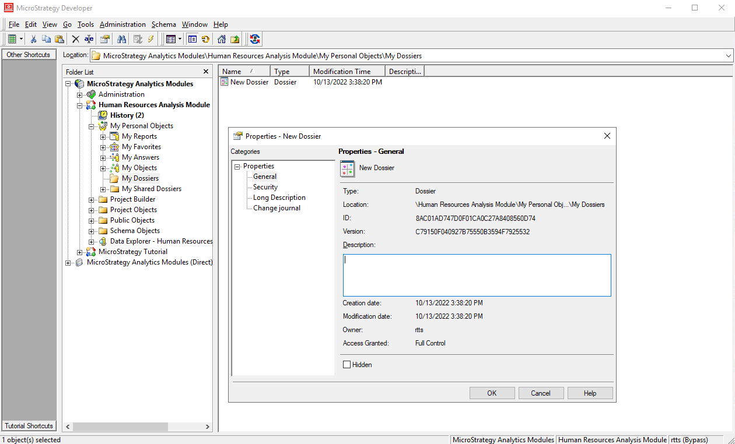Click the Folder List scroll right arrow
The height and width of the screenshot is (444, 735).
(x=208, y=427)
